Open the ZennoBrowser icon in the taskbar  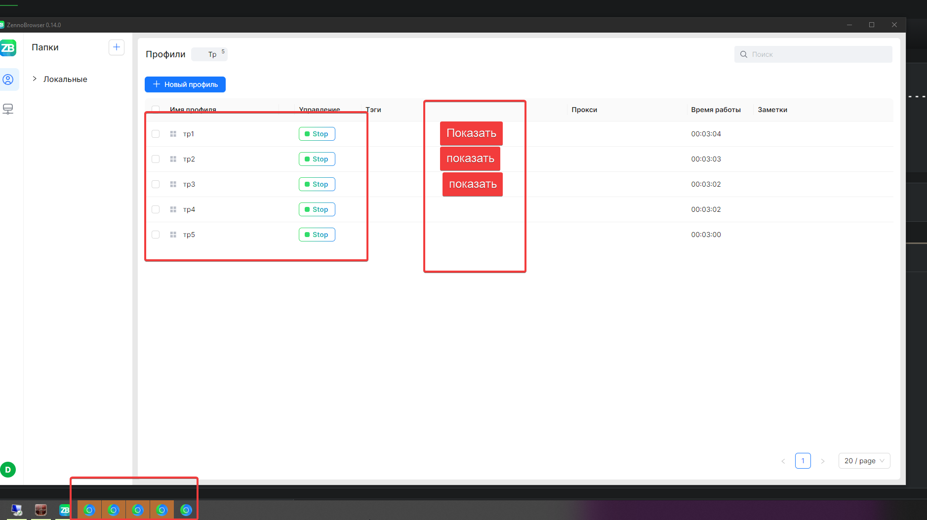65,510
